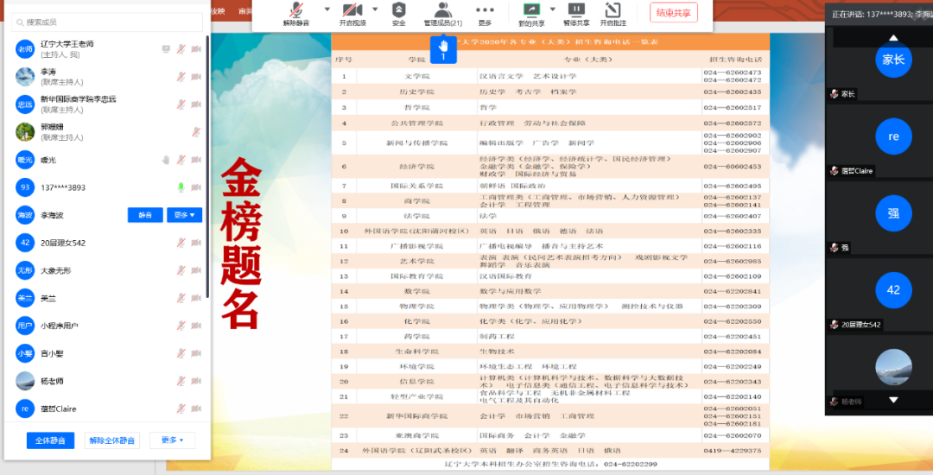Click the 开启视频 camera icon
Viewport: 933px width, 475px height.
point(352,10)
